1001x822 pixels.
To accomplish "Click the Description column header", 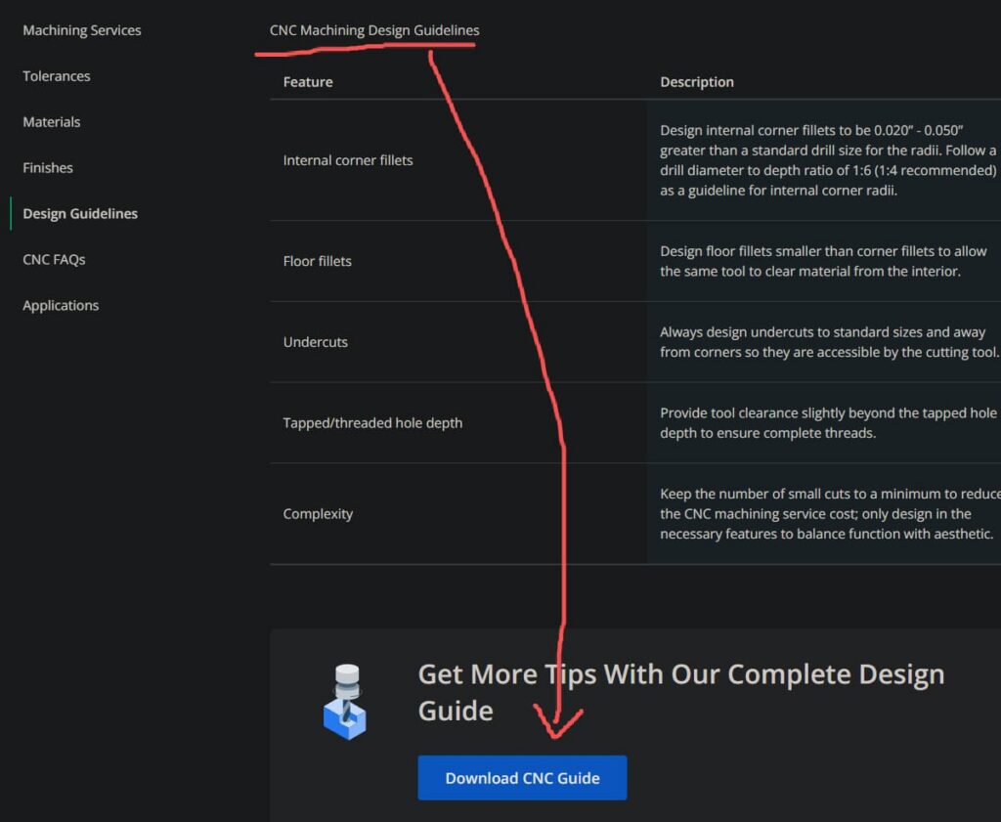I will pos(696,82).
